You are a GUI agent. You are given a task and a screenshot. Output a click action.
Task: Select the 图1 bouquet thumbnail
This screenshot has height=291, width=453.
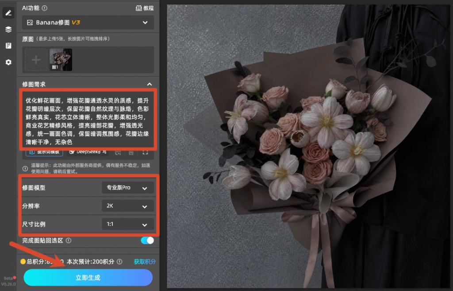(61, 60)
